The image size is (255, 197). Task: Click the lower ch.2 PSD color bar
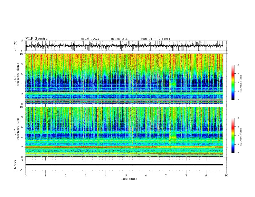(233, 136)
